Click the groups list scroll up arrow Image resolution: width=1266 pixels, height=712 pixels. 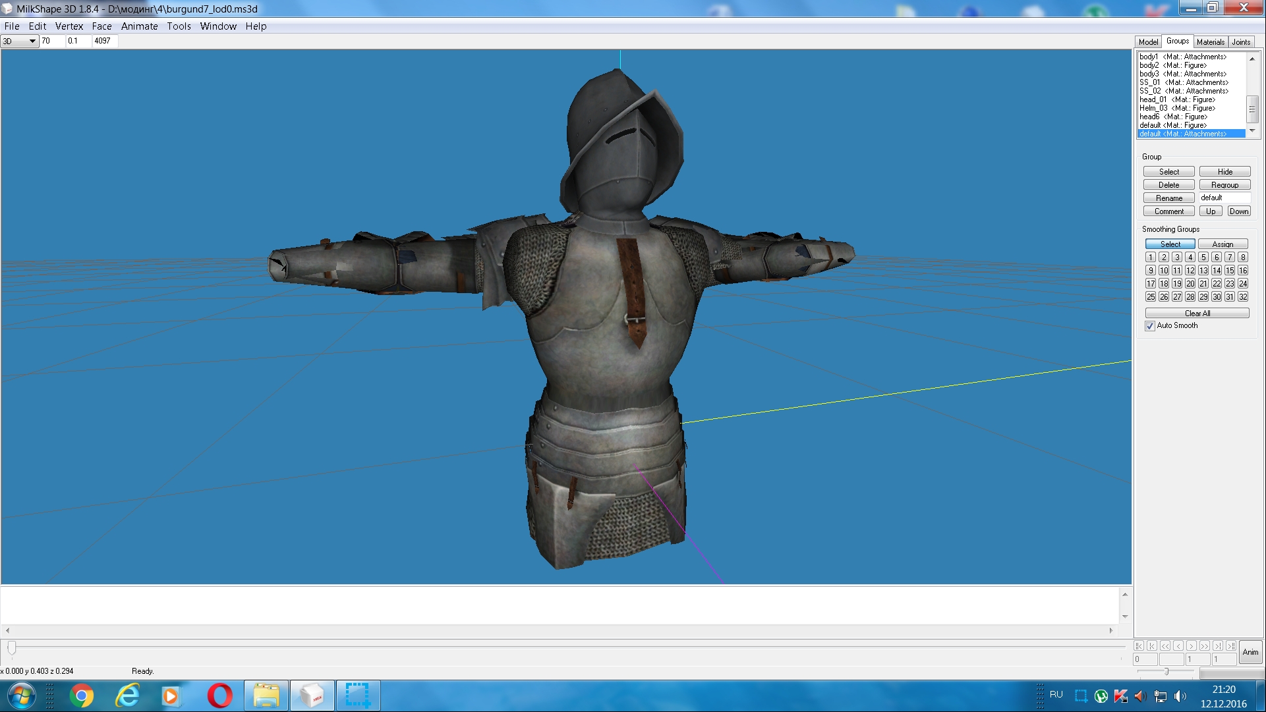(x=1252, y=59)
